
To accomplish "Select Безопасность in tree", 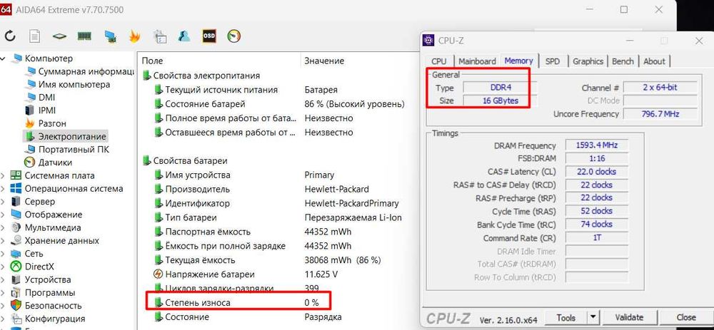I will coord(53,306).
